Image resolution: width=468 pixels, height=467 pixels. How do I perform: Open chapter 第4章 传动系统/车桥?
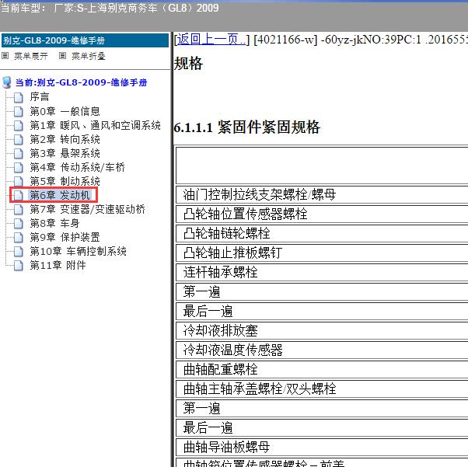[77, 167]
